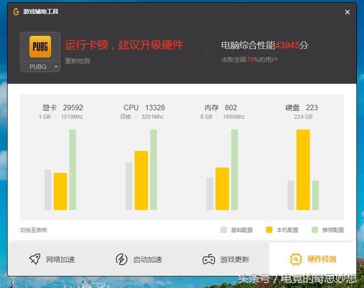364x288 pixels.
Task: Click the green 推荐配置 legend swatch
Action: point(315,230)
